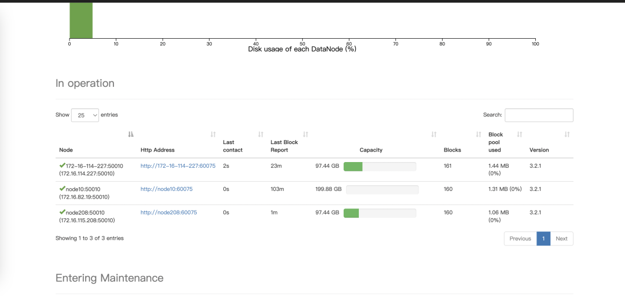Open the Show entries count dropdown

(x=85, y=115)
